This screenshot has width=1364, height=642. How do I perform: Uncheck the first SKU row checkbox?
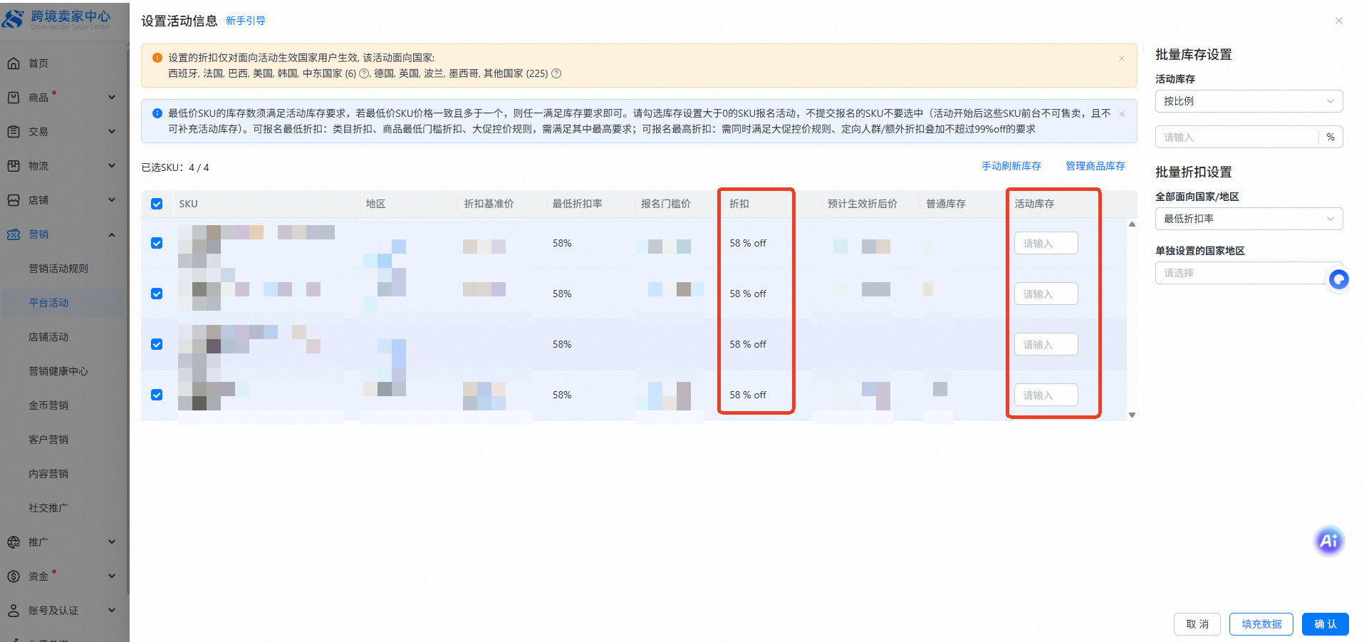[157, 243]
